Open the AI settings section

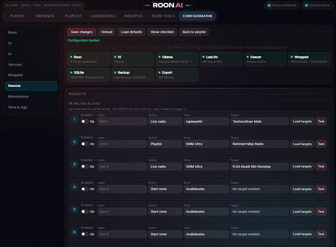pos(31,54)
